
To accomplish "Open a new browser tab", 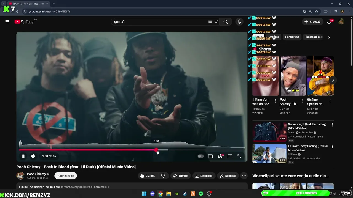I will tap(54, 4).
